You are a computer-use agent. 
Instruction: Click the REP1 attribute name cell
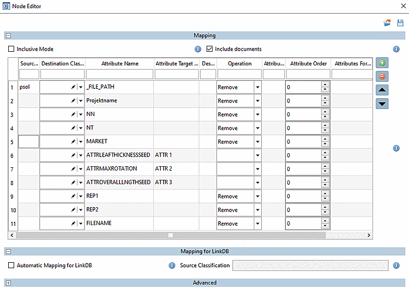pos(119,196)
